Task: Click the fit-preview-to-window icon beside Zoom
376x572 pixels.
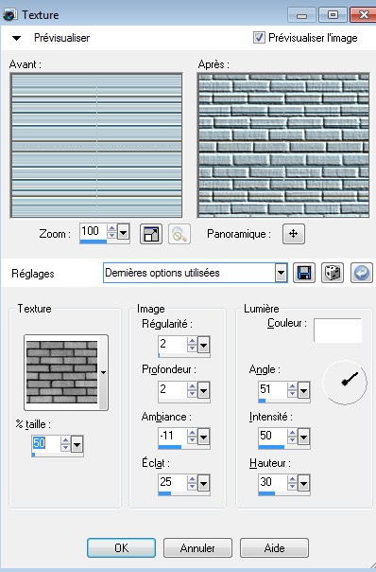Action: [x=151, y=234]
